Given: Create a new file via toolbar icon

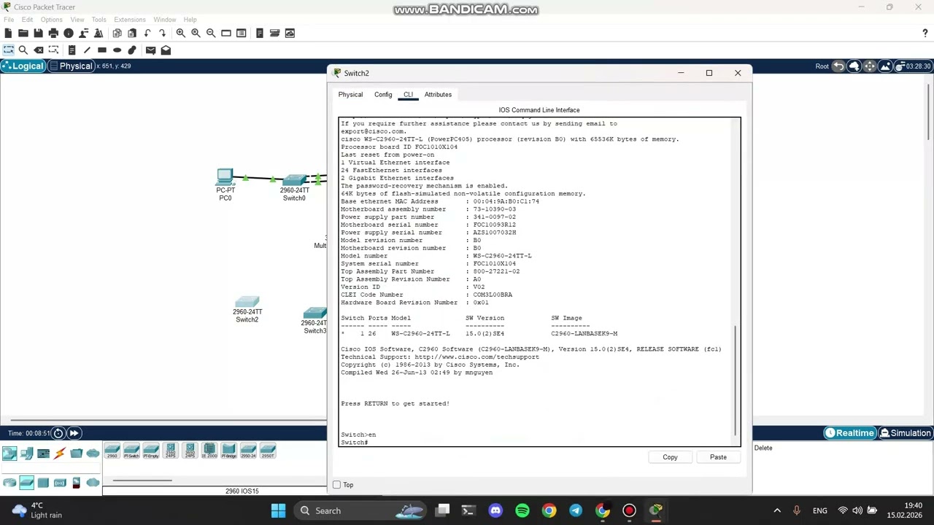Looking at the screenshot, I should [x=8, y=33].
